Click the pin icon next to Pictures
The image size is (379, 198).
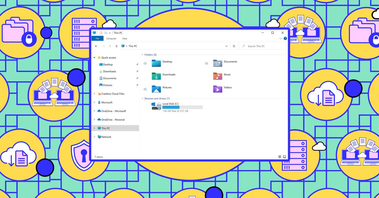[137, 85]
